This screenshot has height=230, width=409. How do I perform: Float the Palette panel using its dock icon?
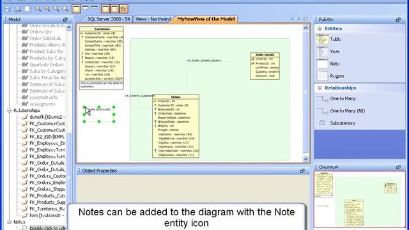[398, 20]
